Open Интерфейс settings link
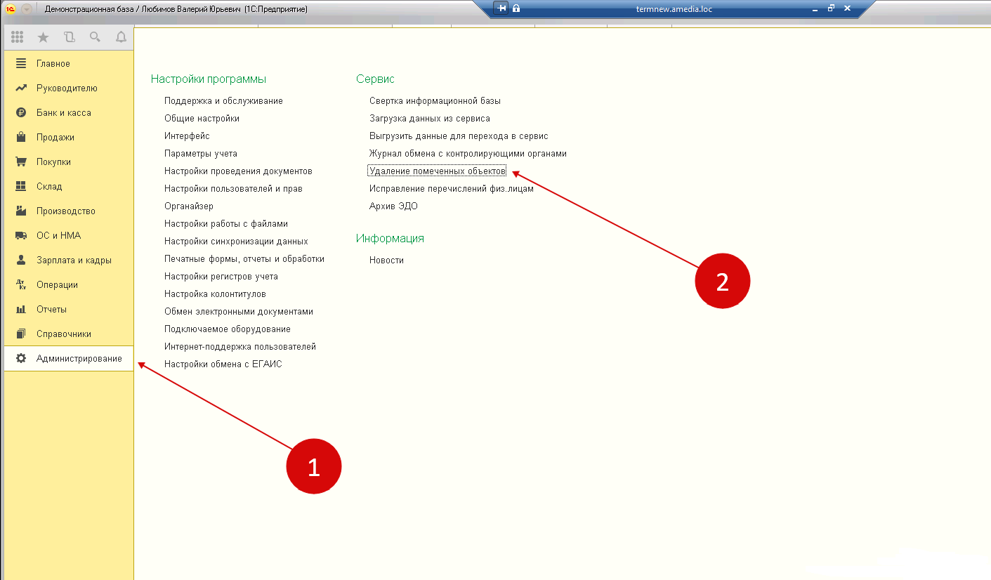Screen dimensions: 991x580 187,136
